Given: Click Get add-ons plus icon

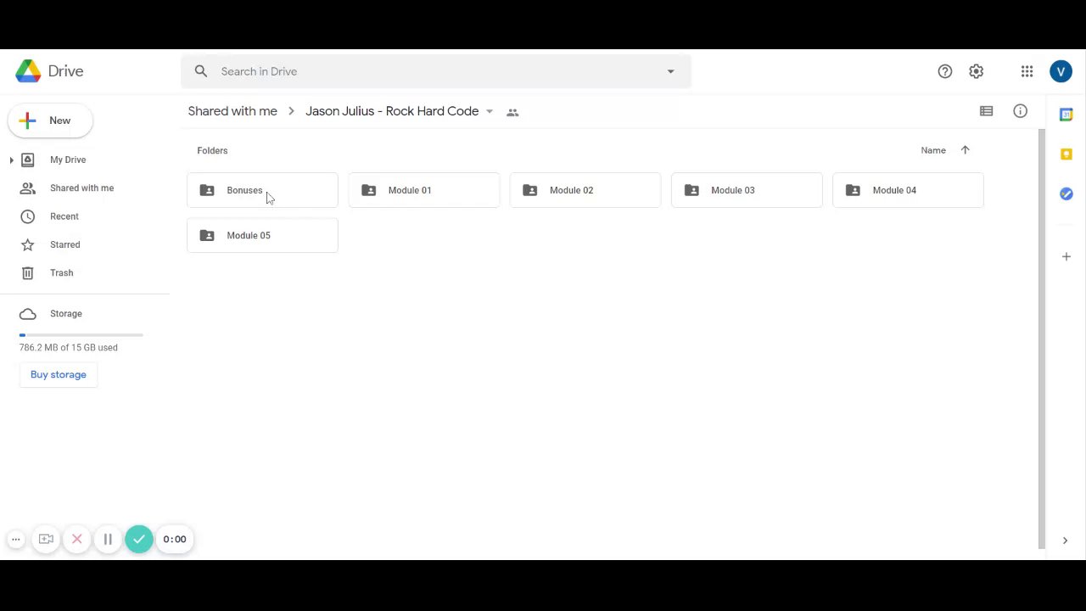Looking at the screenshot, I should coord(1066,256).
